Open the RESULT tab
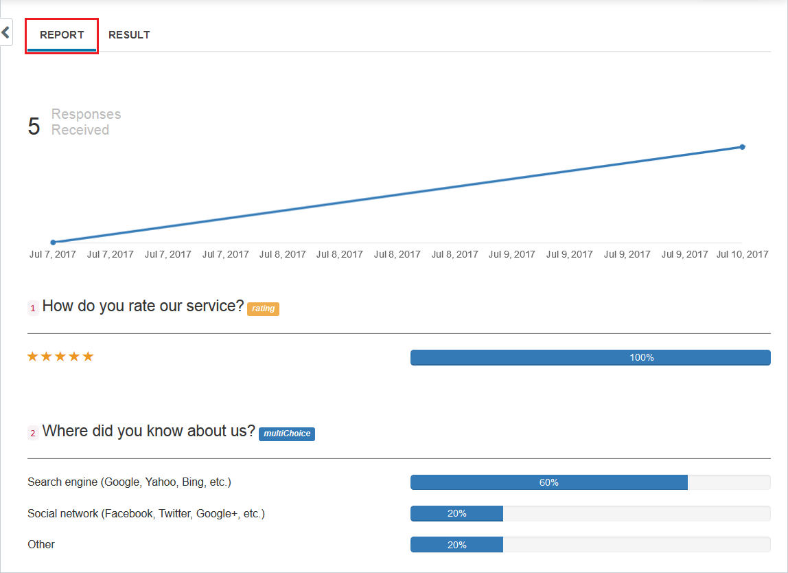Screen dimensions: 788x573 point(129,35)
